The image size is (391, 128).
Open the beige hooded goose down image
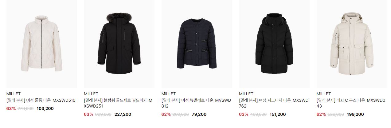(352, 44)
